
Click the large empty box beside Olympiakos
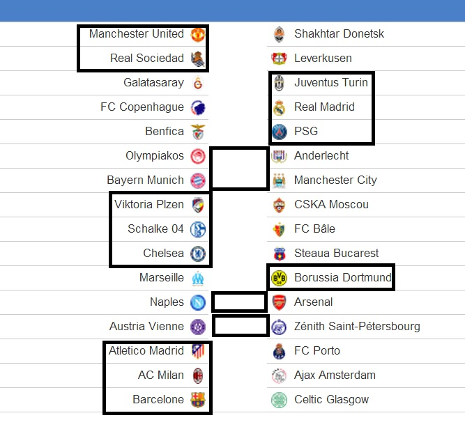(x=239, y=169)
